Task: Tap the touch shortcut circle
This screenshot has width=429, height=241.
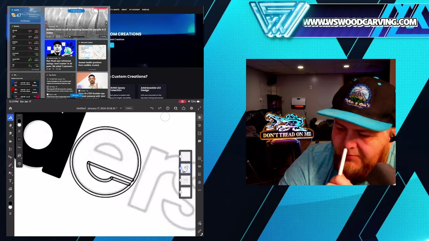Action: click(x=165, y=116)
